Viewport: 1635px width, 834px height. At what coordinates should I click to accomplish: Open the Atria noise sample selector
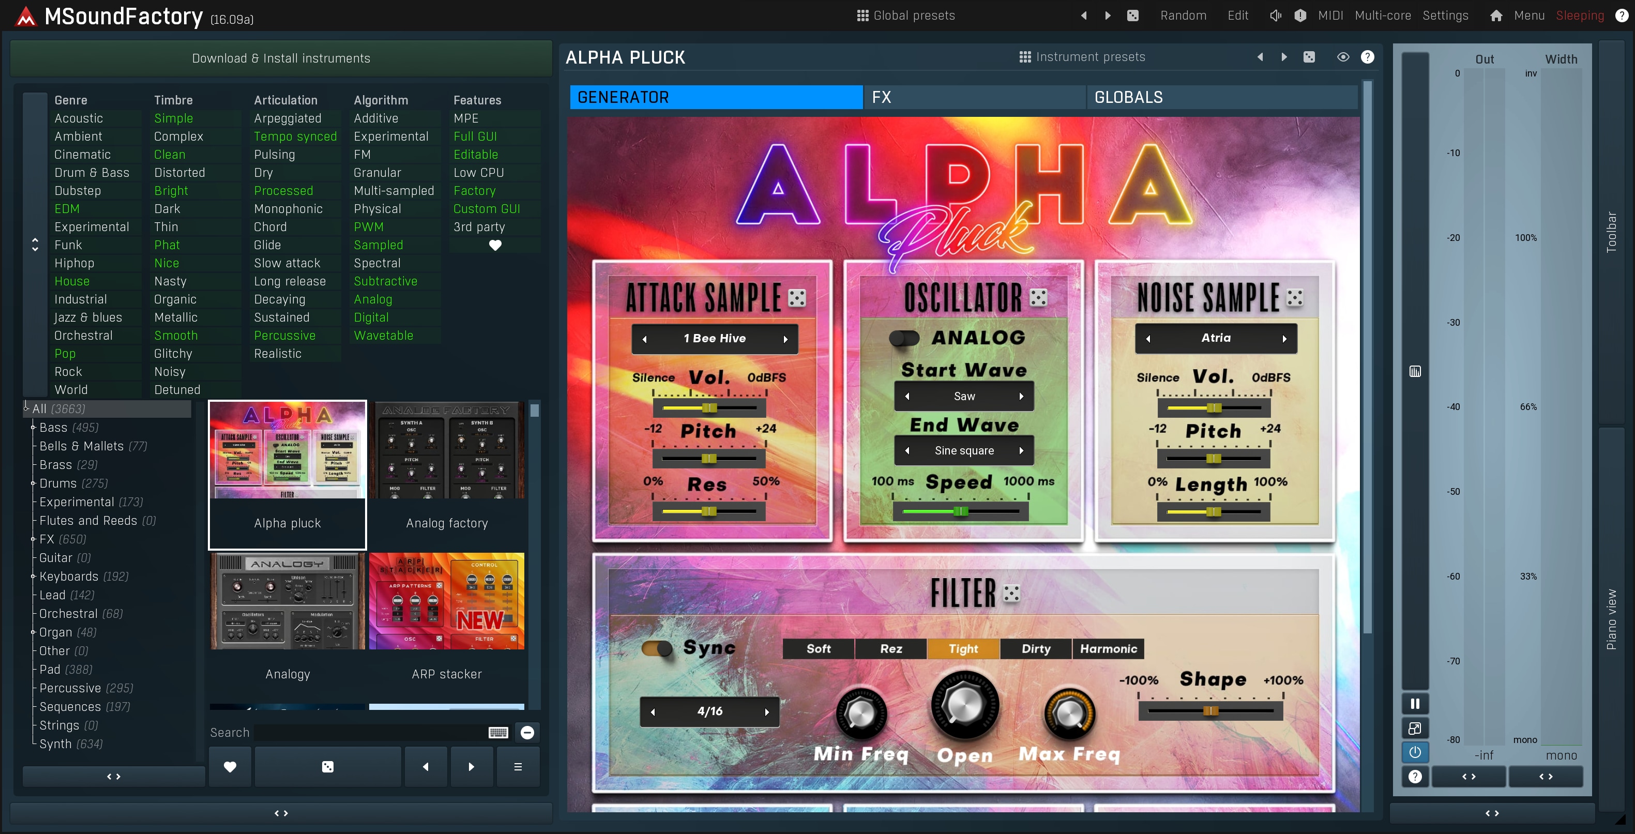[1216, 338]
